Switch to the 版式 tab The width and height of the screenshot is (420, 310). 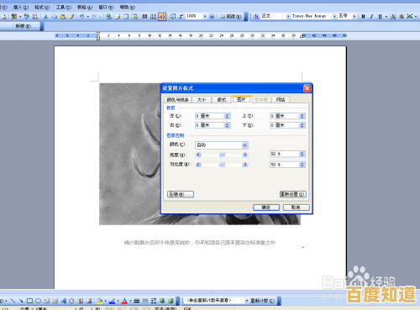click(222, 100)
